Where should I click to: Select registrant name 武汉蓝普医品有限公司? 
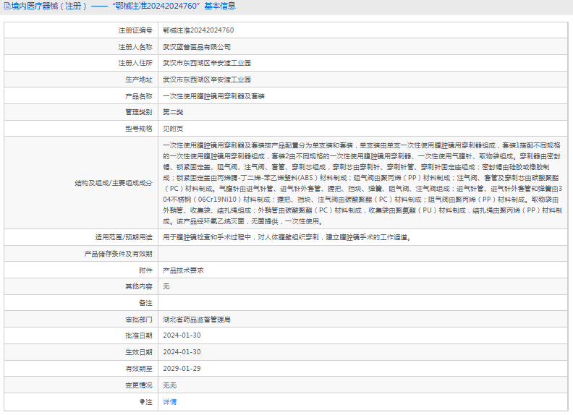[197, 47]
